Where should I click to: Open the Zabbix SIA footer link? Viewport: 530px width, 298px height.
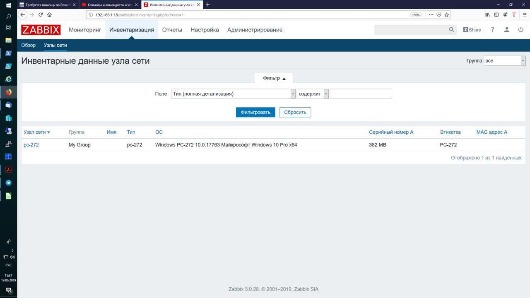click(x=306, y=289)
